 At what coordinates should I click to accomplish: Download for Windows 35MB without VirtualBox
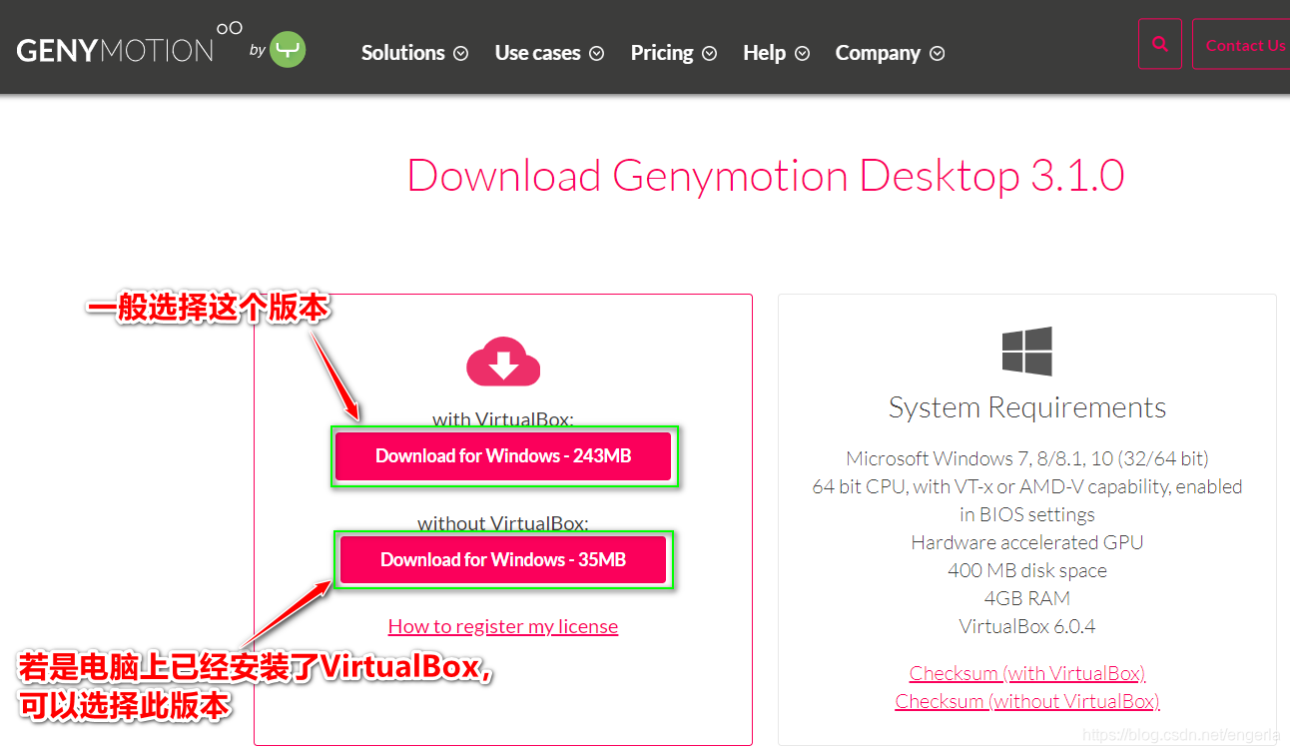(x=503, y=559)
